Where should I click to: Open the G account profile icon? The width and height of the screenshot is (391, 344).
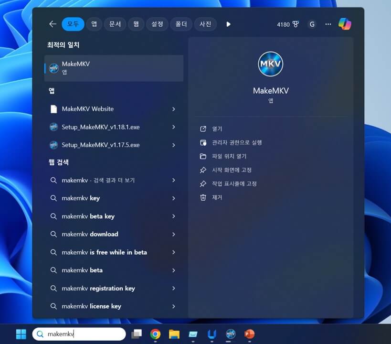click(312, 24)
